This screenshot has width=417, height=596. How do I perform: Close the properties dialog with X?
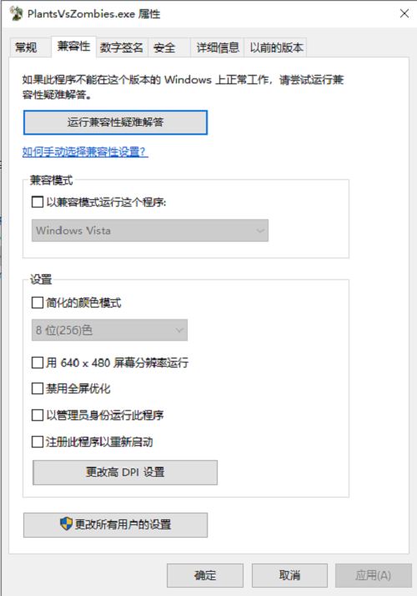(404, 13)
